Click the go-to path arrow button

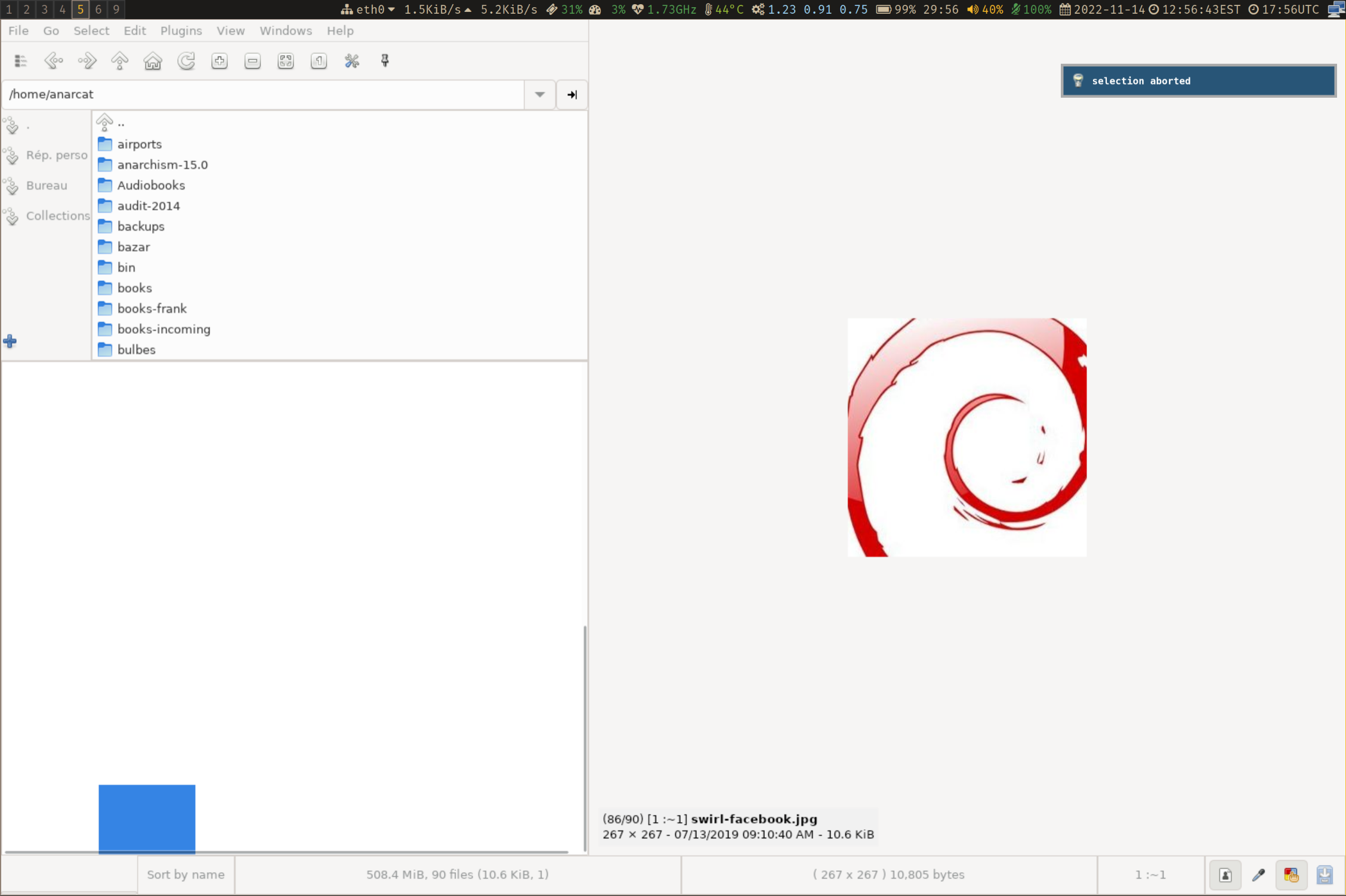click(572, 95)
